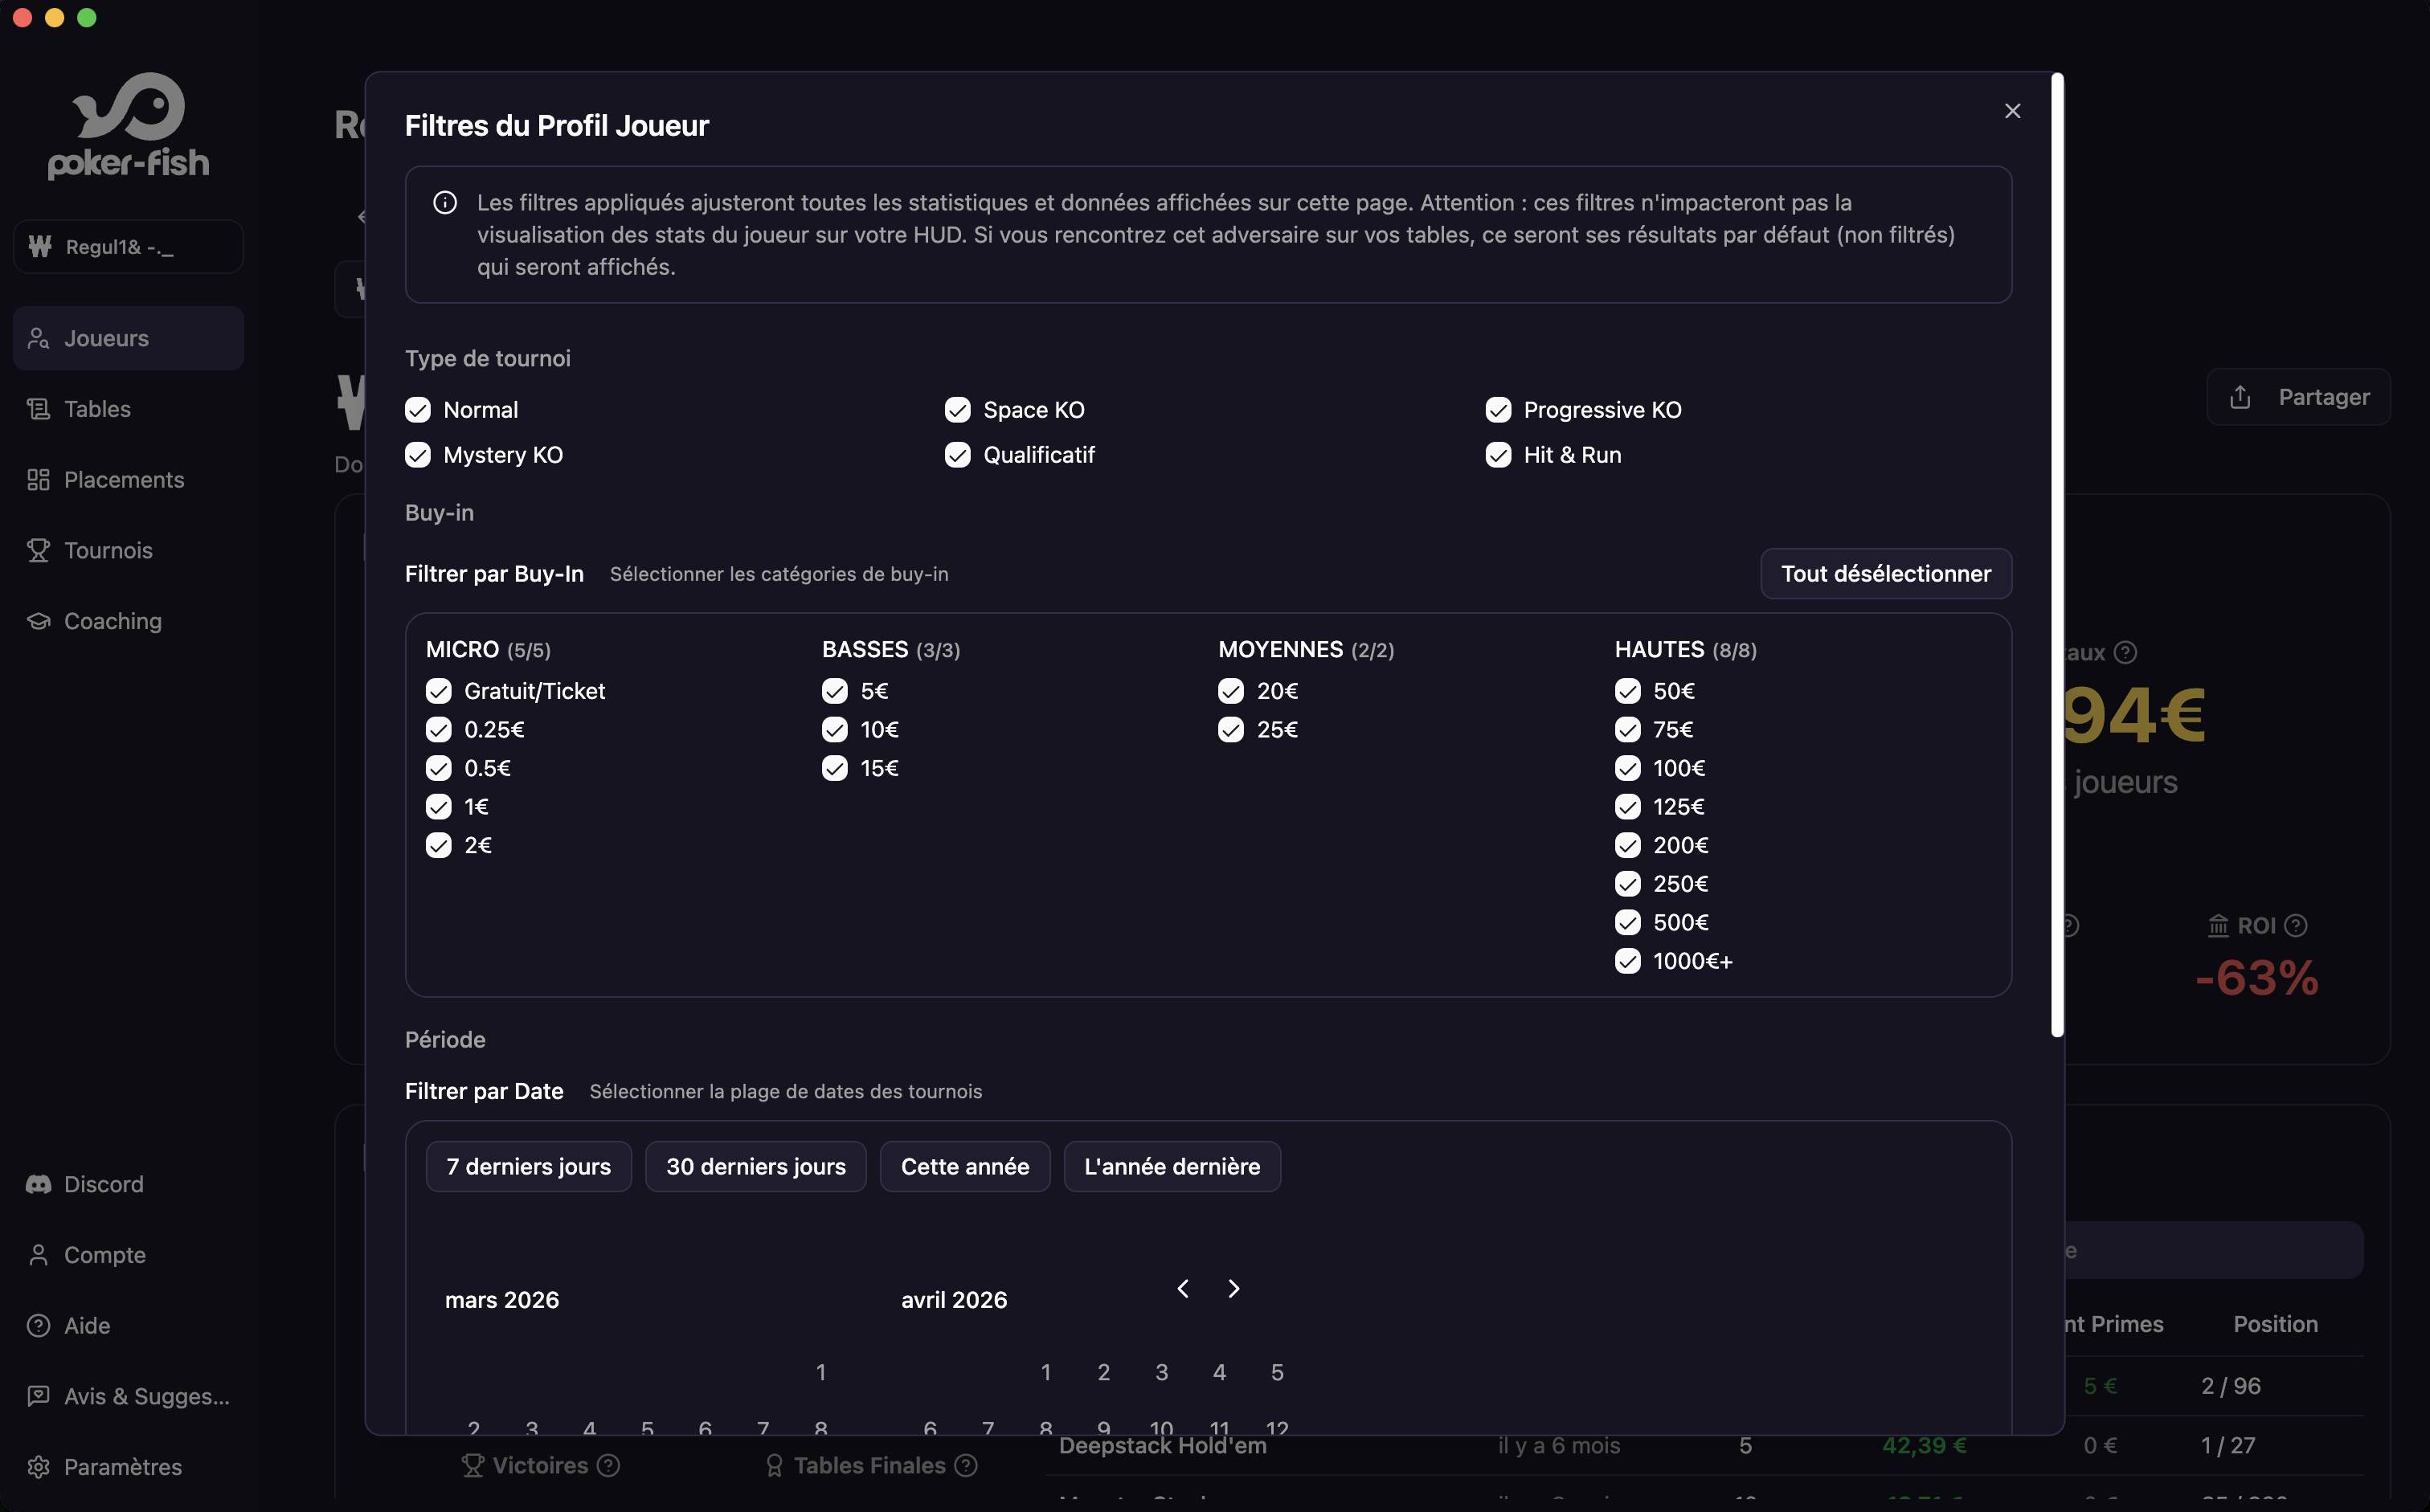Click the help icon next to ROI
2430x1512 pixels.
(x=2297, y=926)
